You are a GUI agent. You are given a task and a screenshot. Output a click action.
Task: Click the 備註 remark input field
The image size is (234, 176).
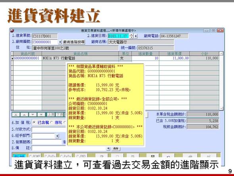69,148
